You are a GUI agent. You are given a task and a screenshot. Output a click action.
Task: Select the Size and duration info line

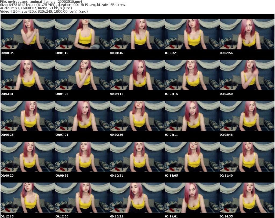62,5
